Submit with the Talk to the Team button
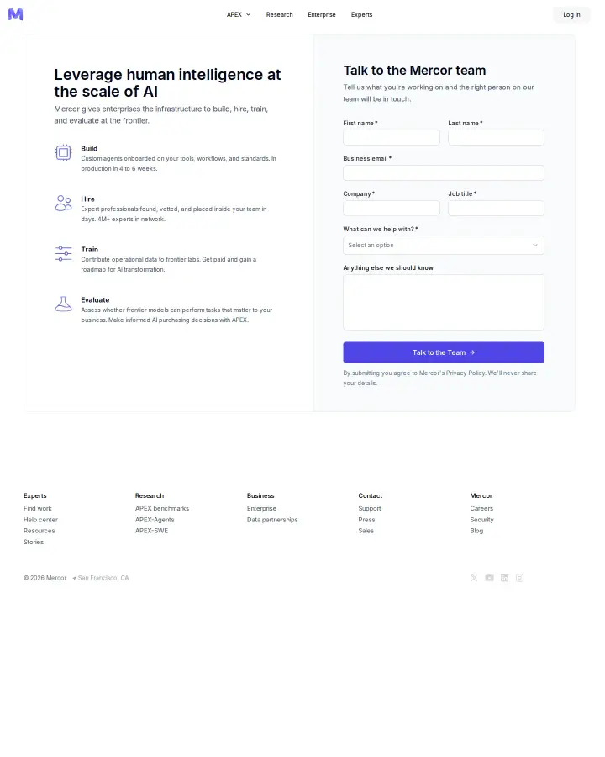This screenshot has height=757, width=605. [x=444, y=352]
